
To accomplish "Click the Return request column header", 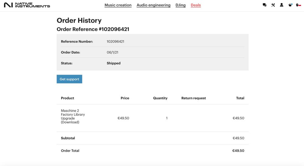I will 193,98.
